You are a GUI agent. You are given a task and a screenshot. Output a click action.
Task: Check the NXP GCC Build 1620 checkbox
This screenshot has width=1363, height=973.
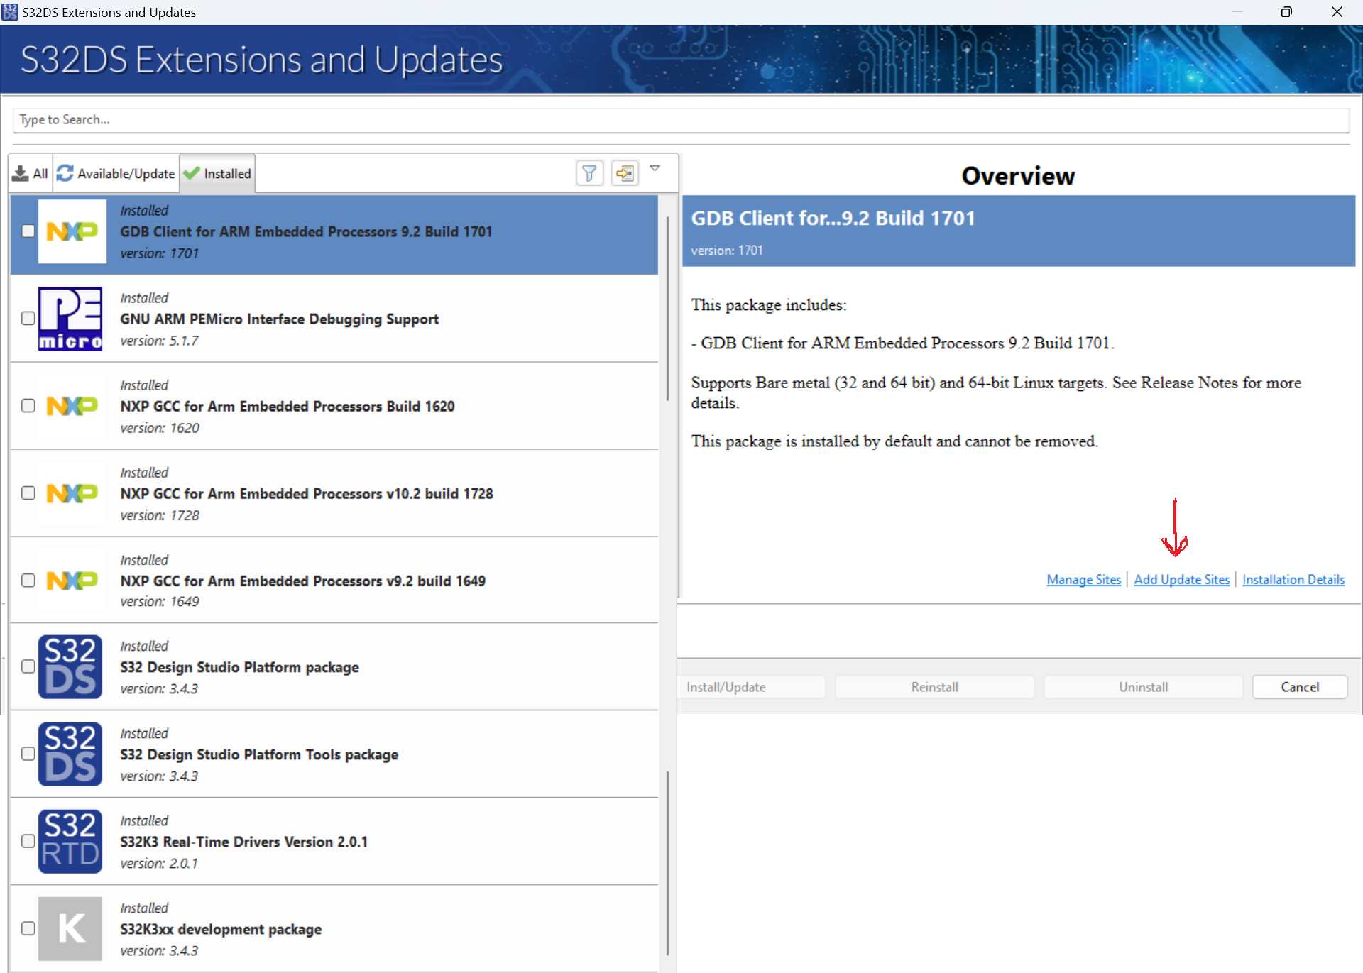click(28, 405)
